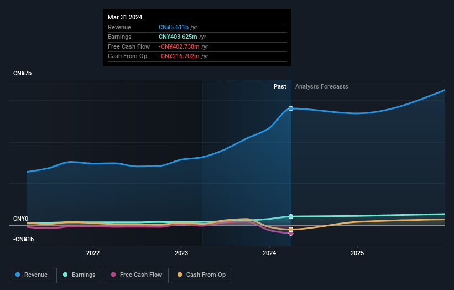Click the 2024 x-axis label
454x290 pixels.
click(x=269, y=253)
